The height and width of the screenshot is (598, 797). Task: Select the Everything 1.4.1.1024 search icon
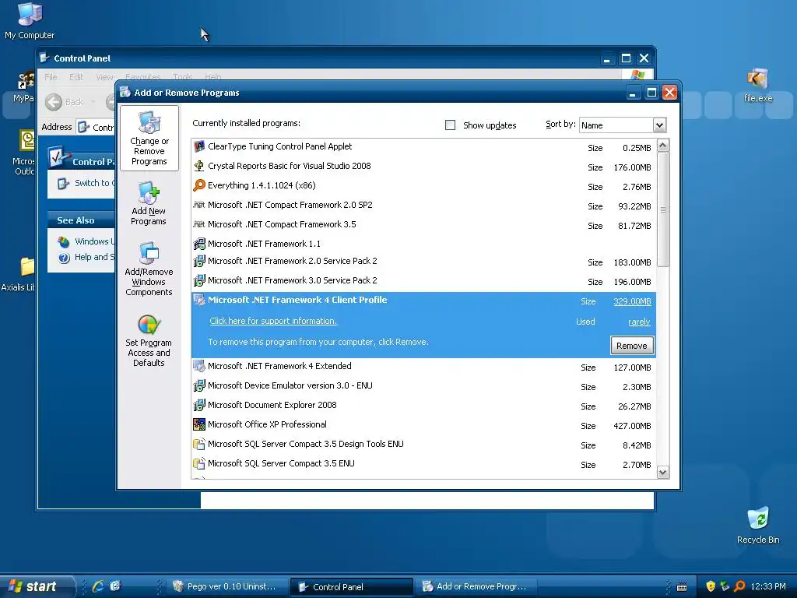point(199,185)
